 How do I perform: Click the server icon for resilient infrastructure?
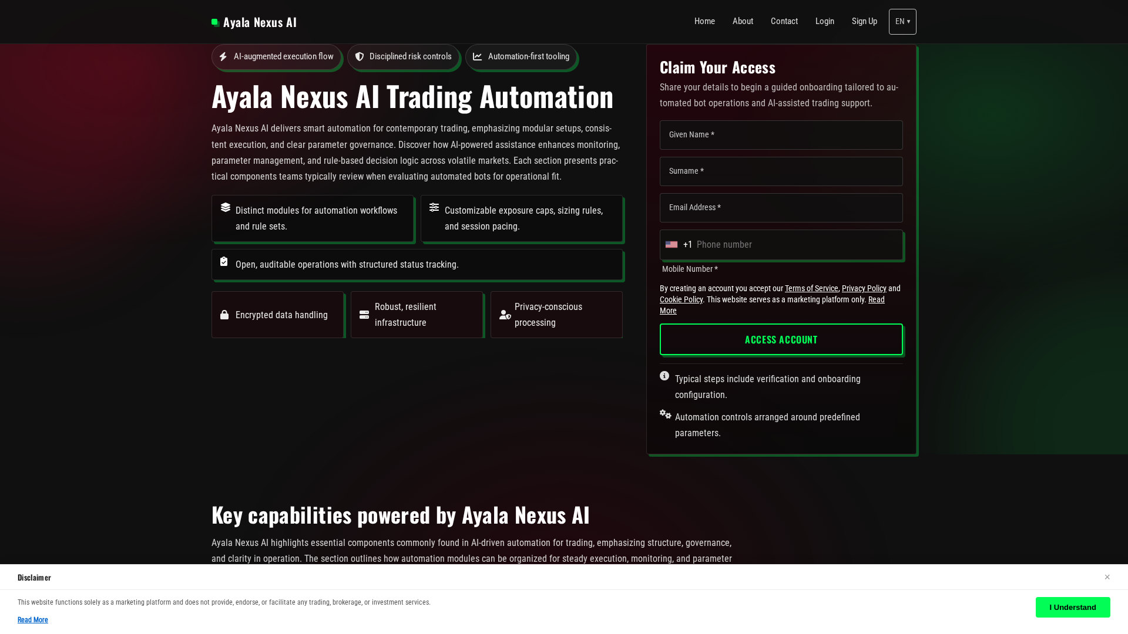click(x=364, y=315)
